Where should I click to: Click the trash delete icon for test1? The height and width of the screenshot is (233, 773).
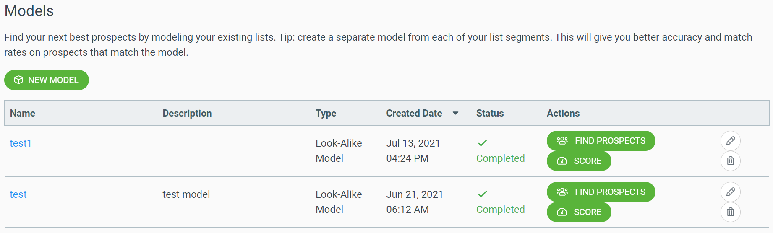[730, 161]
